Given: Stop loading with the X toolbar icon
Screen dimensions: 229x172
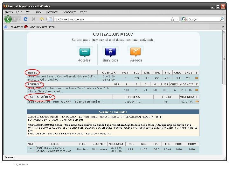Looking at the screenshot, I should [x=34, y=19].
